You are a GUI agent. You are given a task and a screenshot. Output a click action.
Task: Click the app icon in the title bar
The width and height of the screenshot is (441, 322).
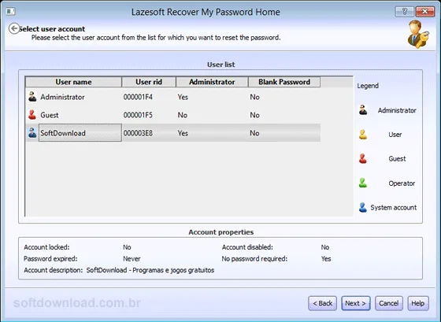click(x=11, y=12)
